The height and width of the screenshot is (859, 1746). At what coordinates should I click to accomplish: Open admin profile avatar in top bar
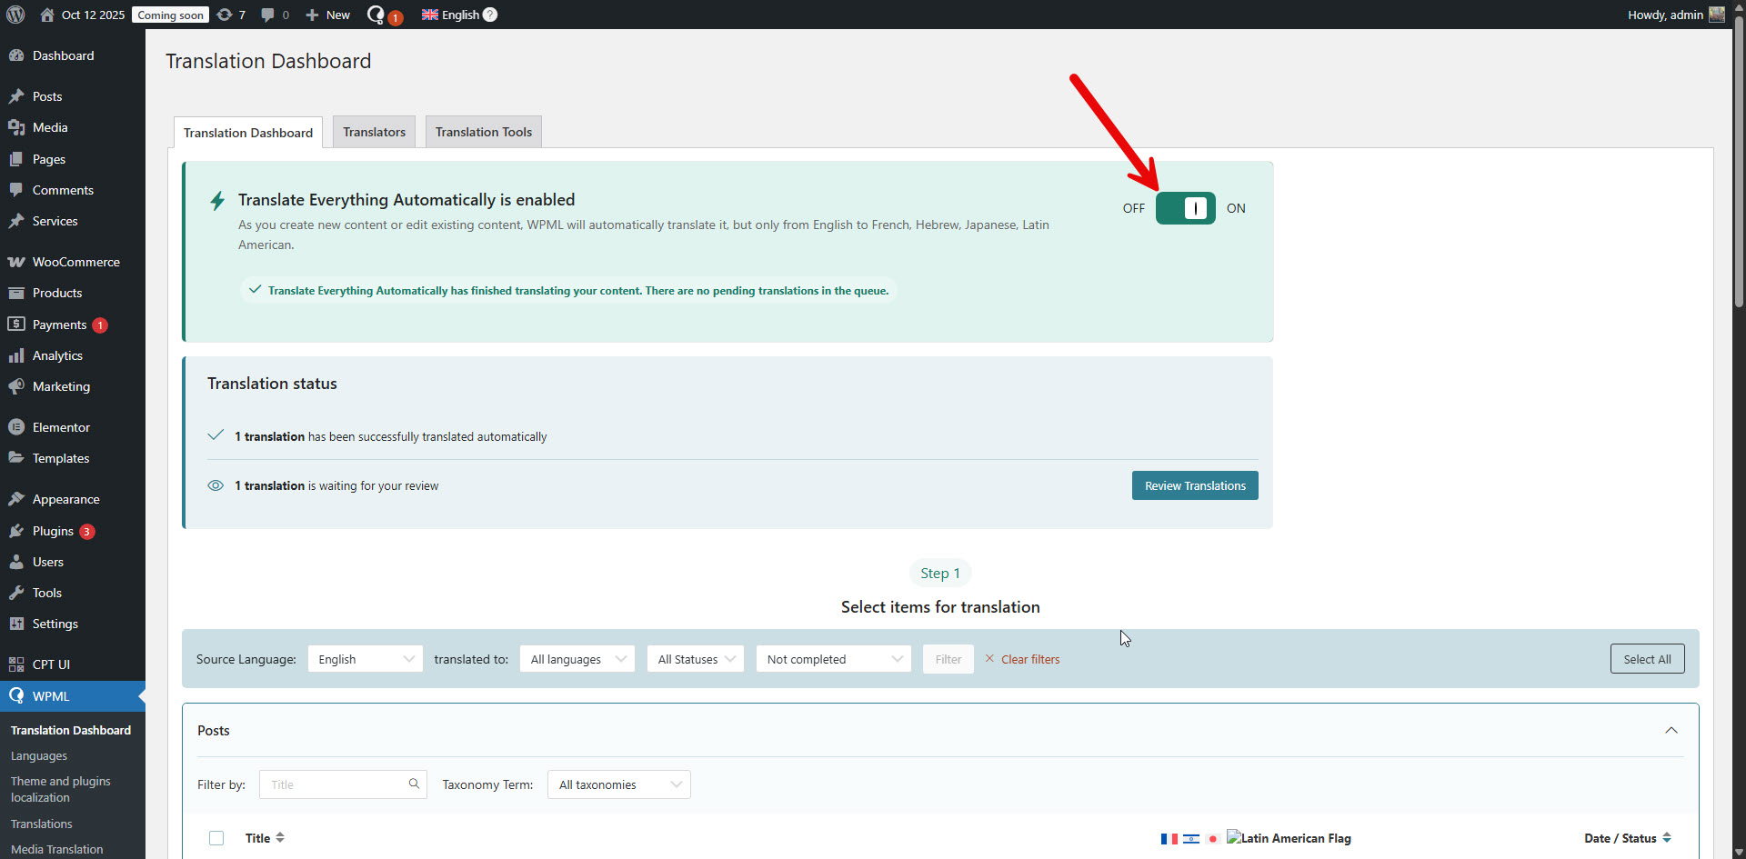tap(1717, 15)
